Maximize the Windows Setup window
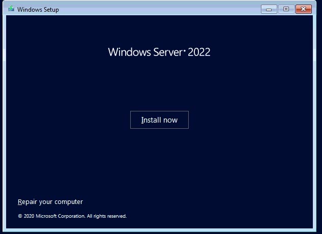 click(x=286, y=9)
